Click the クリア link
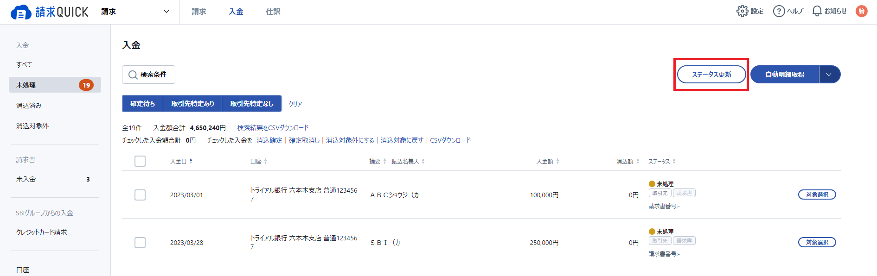 295,104
